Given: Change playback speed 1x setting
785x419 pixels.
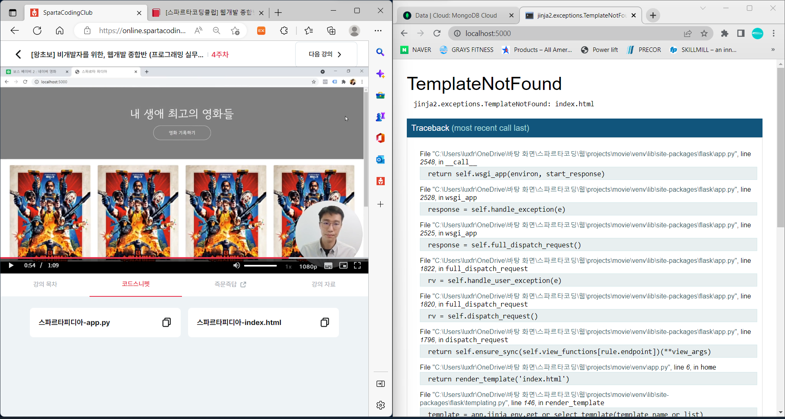Looking at the screenshot, I should click(x=289, y=267).
